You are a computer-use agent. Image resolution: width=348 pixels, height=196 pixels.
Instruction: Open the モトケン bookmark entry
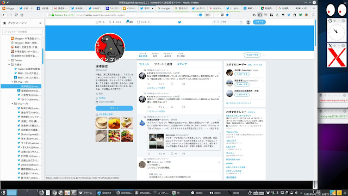tap(29, 99)
